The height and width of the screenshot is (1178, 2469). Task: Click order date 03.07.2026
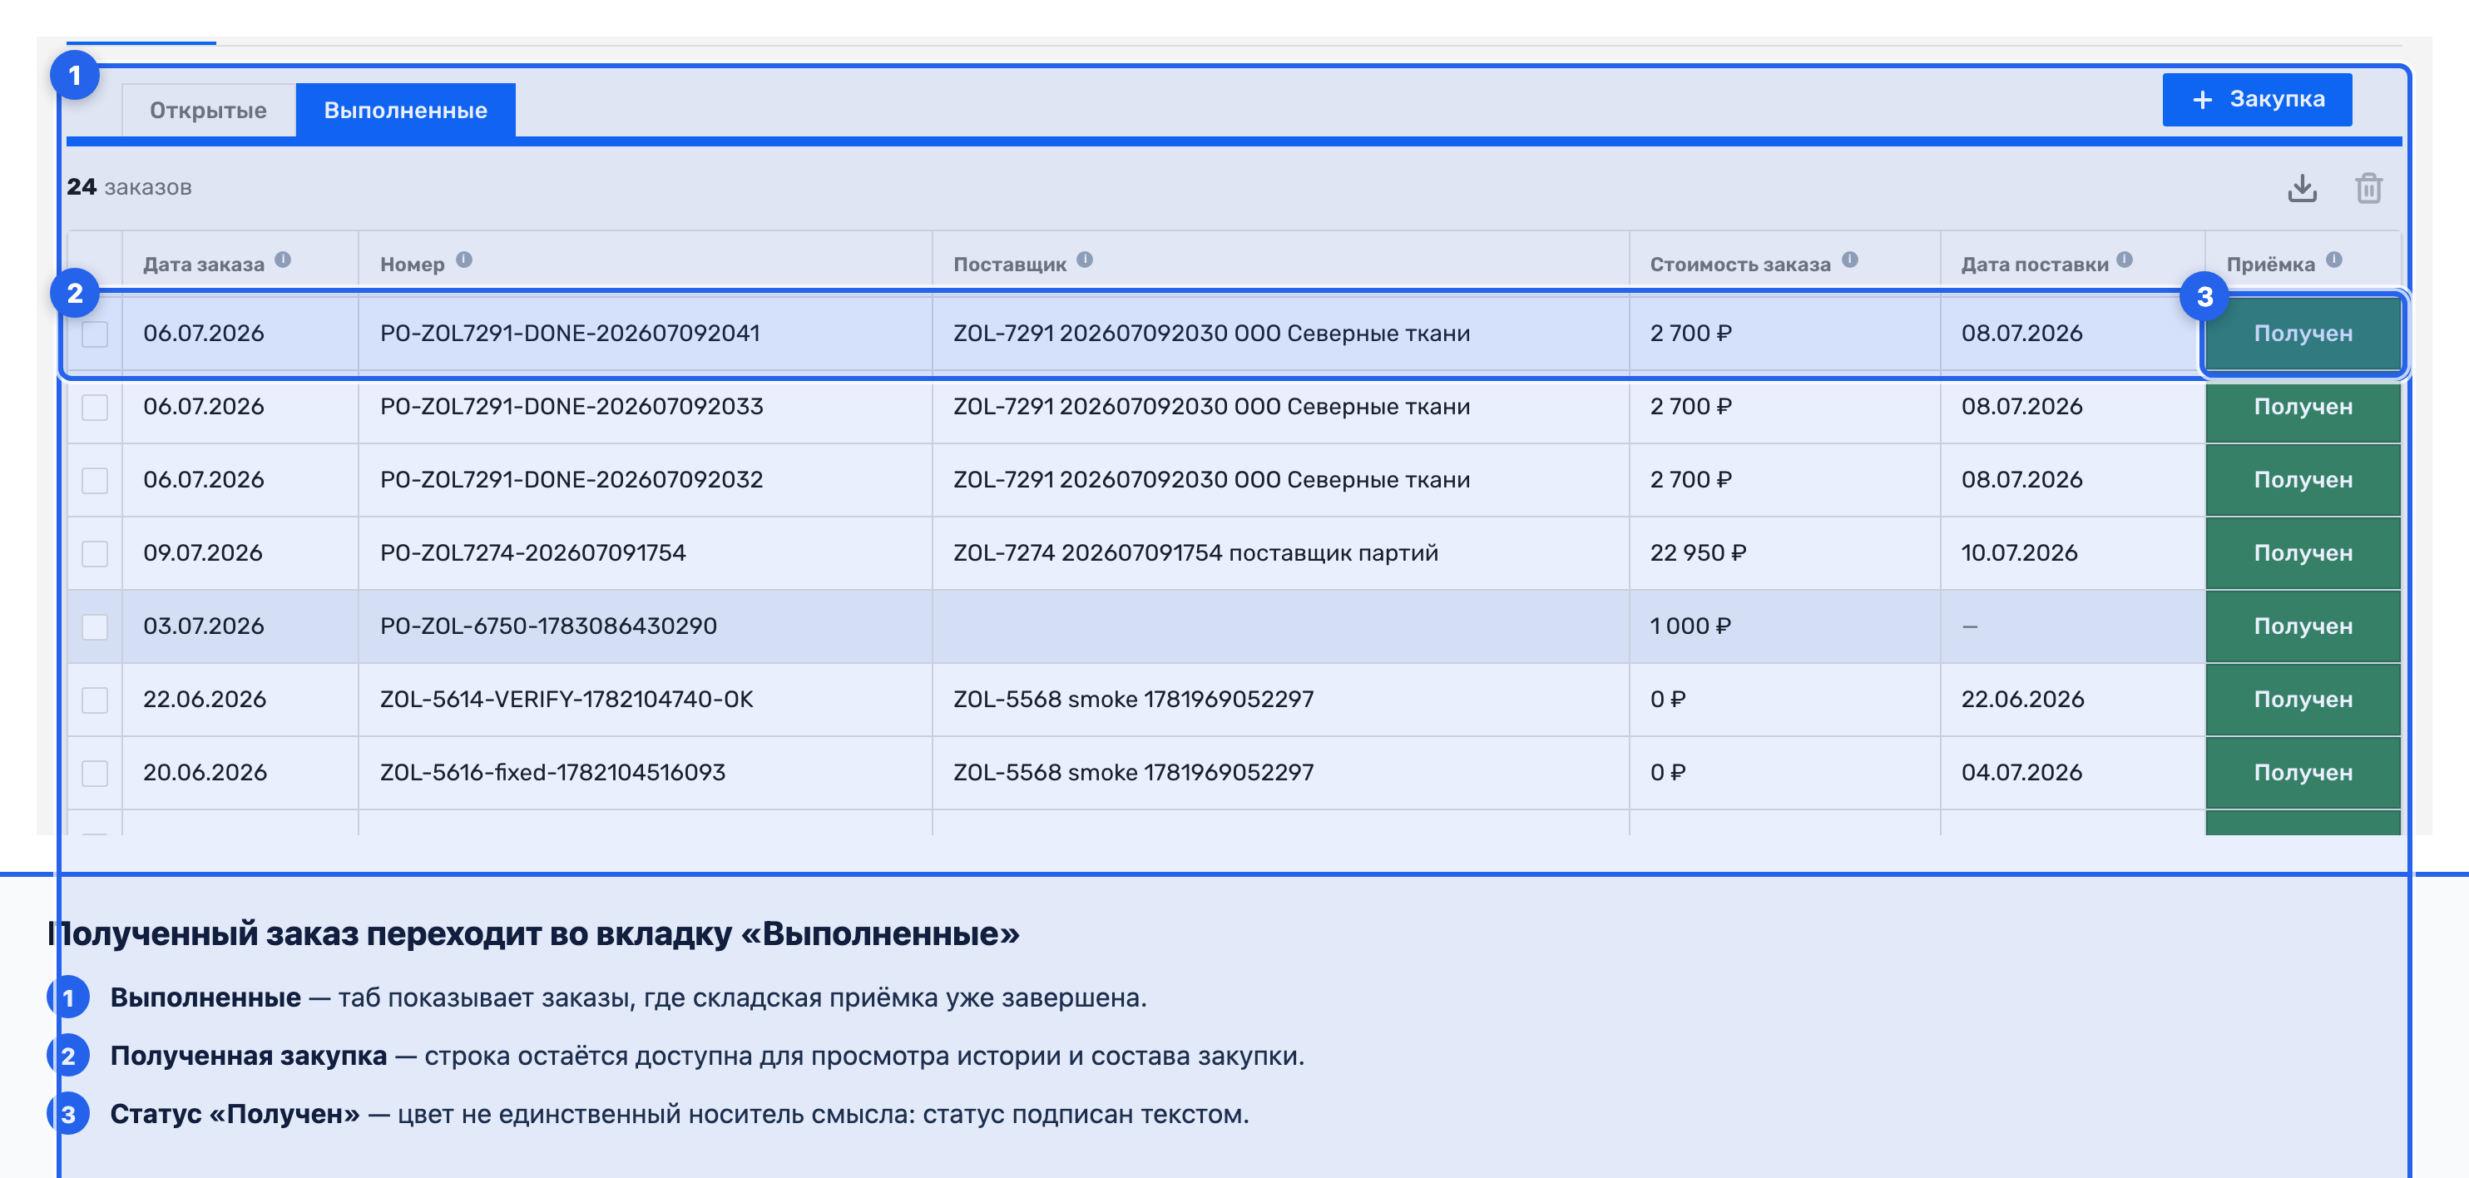pos(203,626)
